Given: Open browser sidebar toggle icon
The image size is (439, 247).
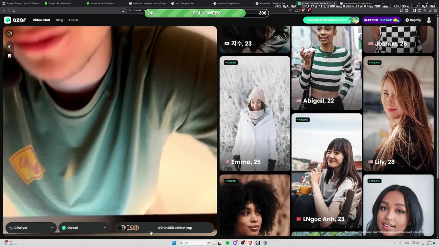Looking at the screenshot, I should (414, 10).
